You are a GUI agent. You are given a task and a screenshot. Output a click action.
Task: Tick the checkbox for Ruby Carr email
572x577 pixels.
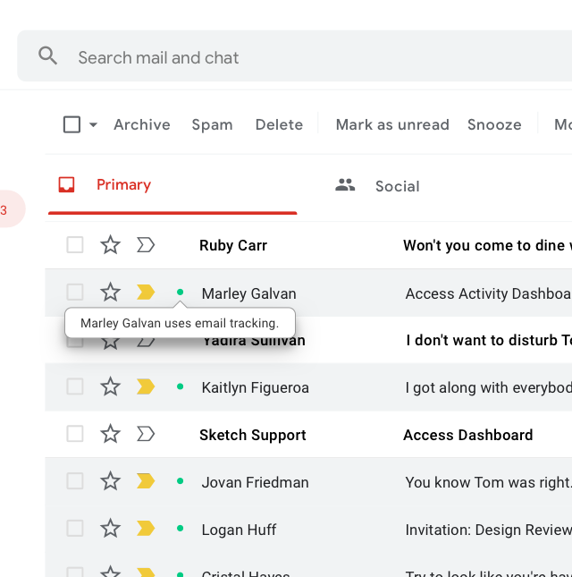point(75,245)
